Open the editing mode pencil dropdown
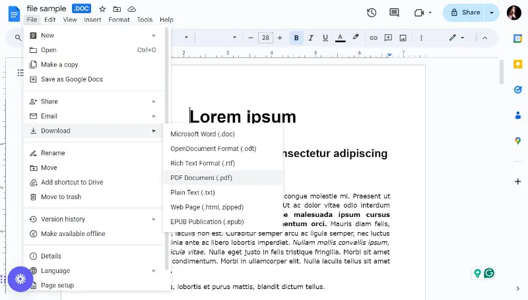This screenshot has height=300, width=528. [456, 38]
